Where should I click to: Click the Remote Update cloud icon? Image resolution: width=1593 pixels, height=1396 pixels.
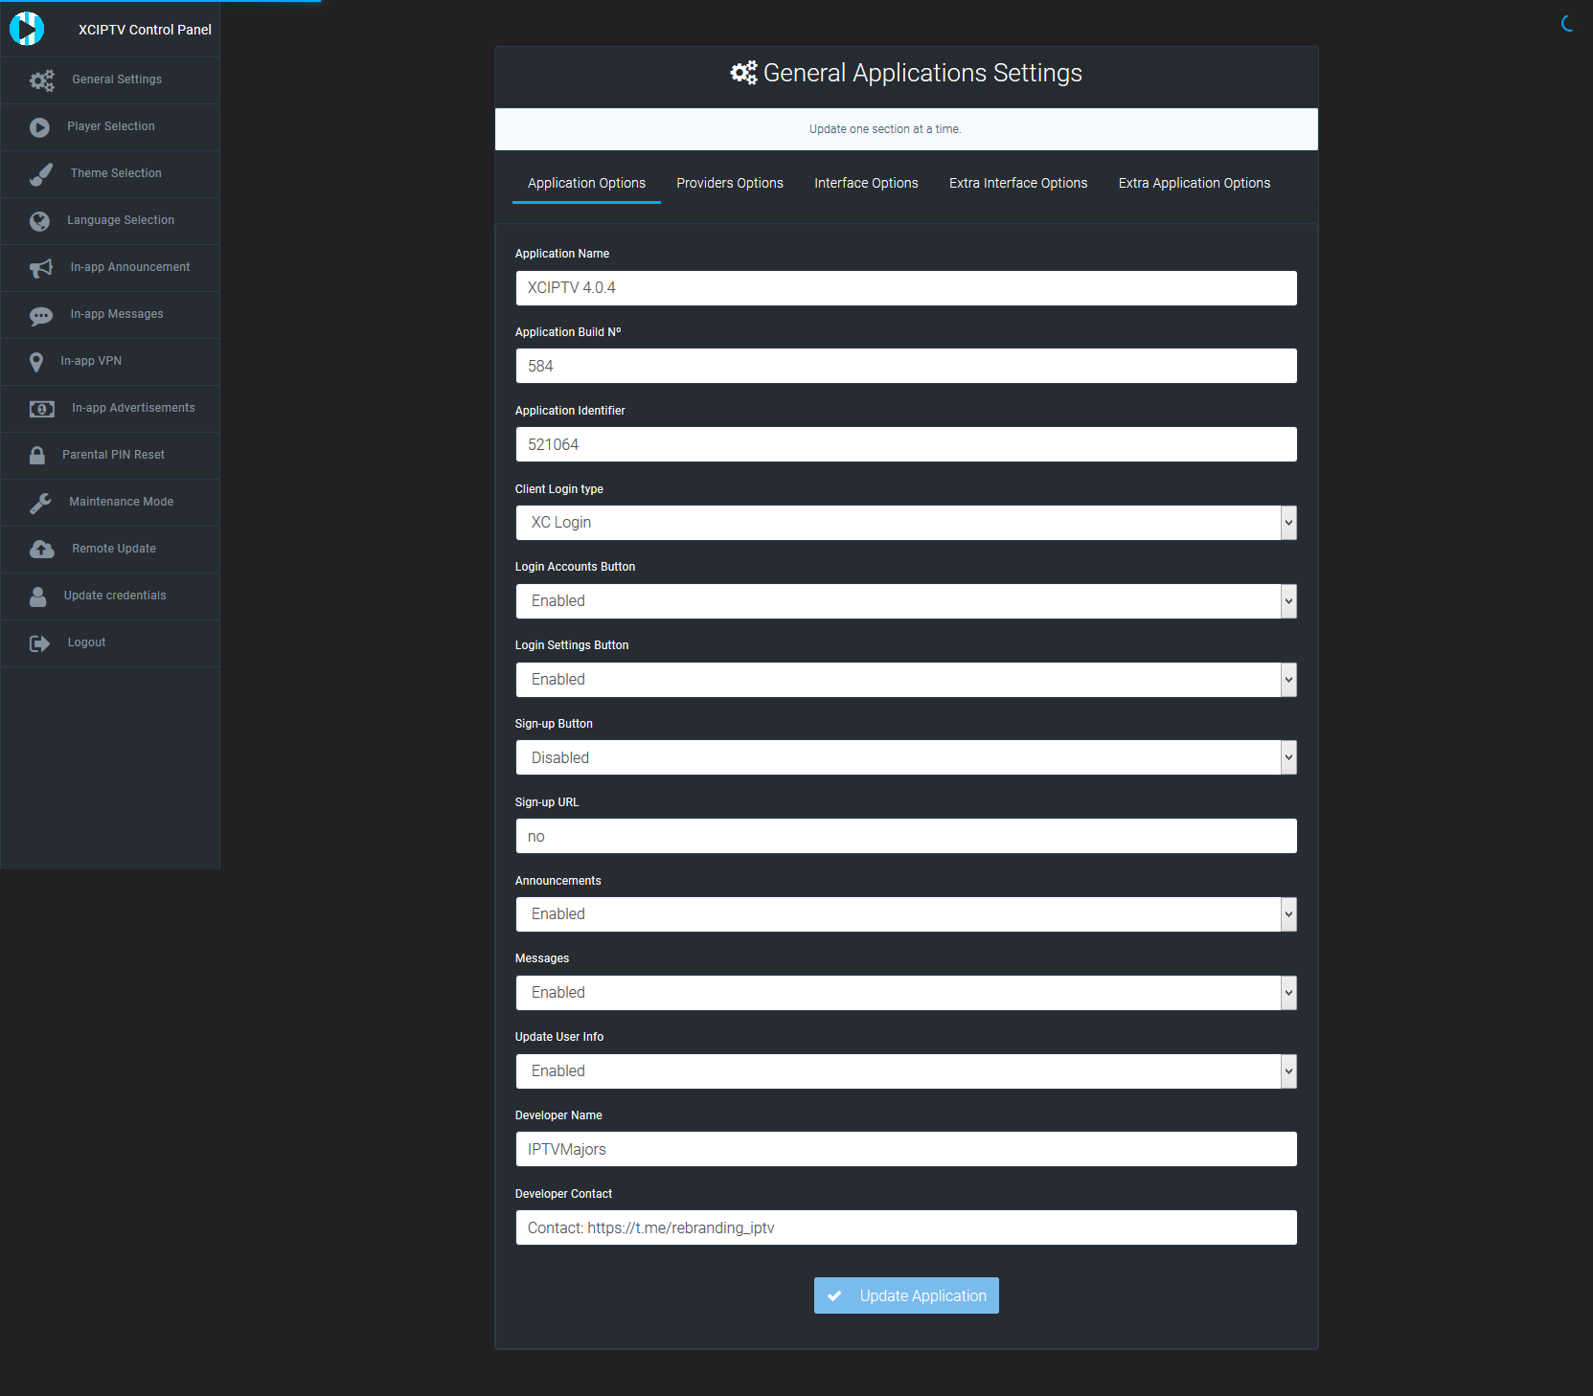tap(41, 550)
